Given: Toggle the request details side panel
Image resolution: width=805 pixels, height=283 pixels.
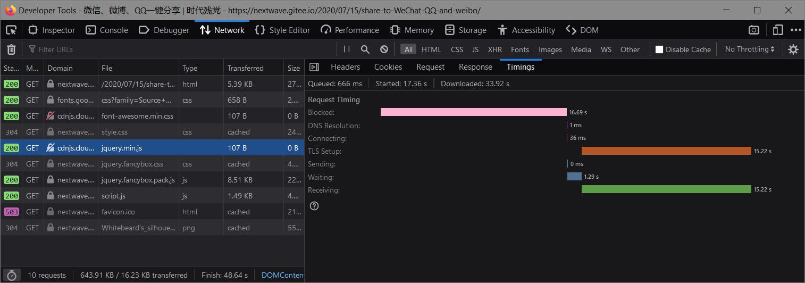Looking at the screenshot, I should click(314, 67).
